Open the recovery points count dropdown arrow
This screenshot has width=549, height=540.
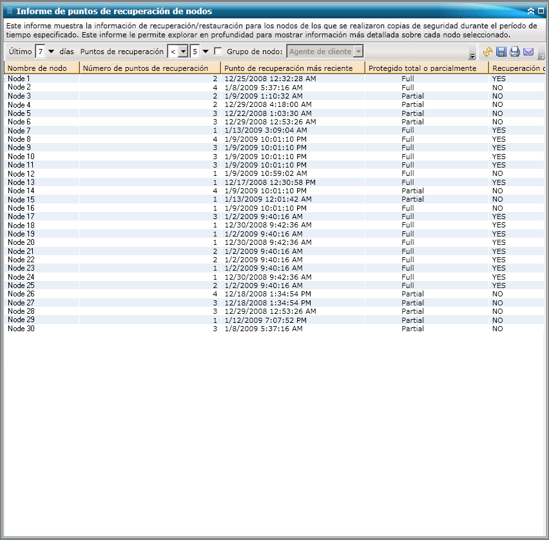coord(206,52)
